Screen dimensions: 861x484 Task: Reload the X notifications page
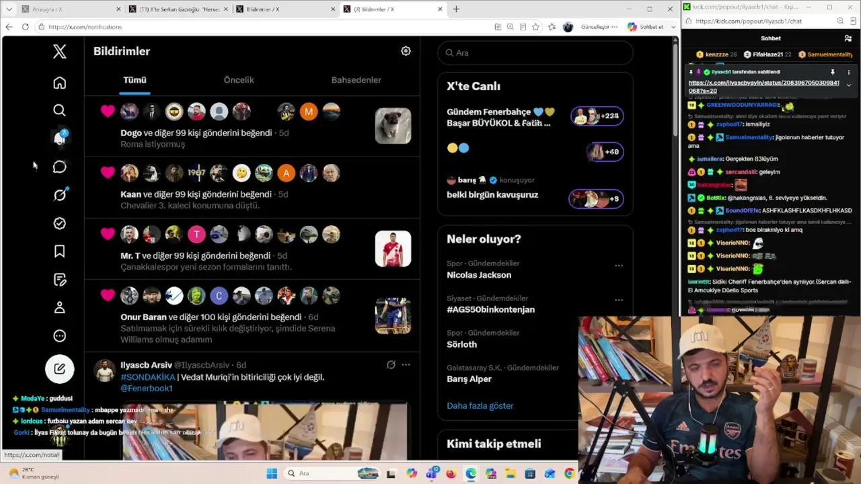point(25,27)
